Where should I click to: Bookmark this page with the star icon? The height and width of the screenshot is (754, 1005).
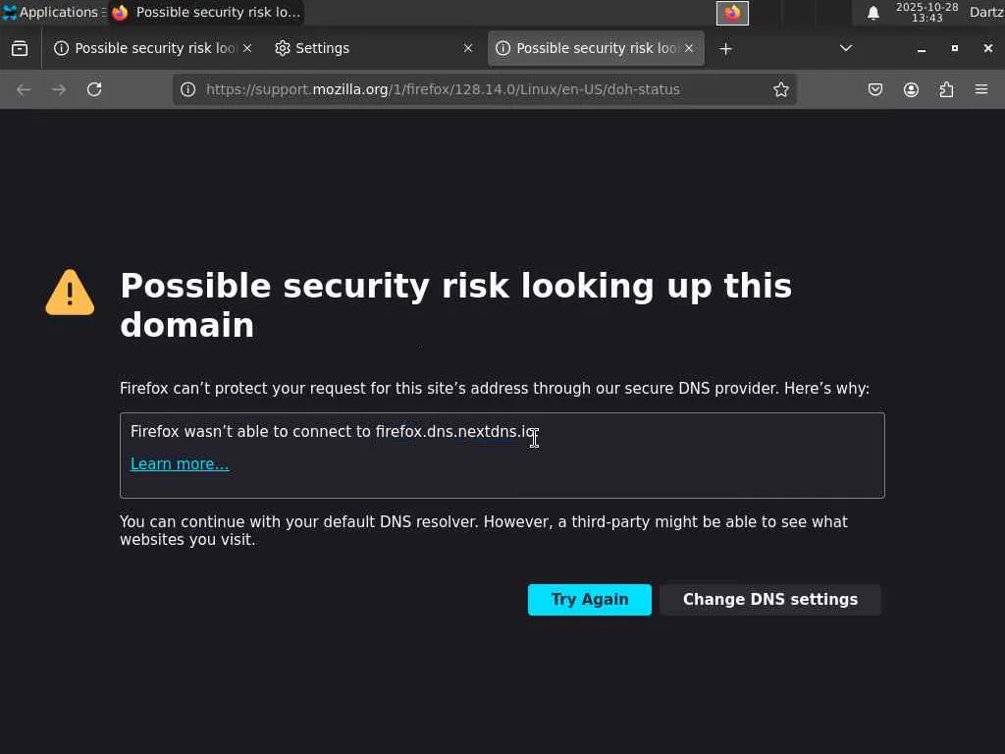[x=781, y=89]
